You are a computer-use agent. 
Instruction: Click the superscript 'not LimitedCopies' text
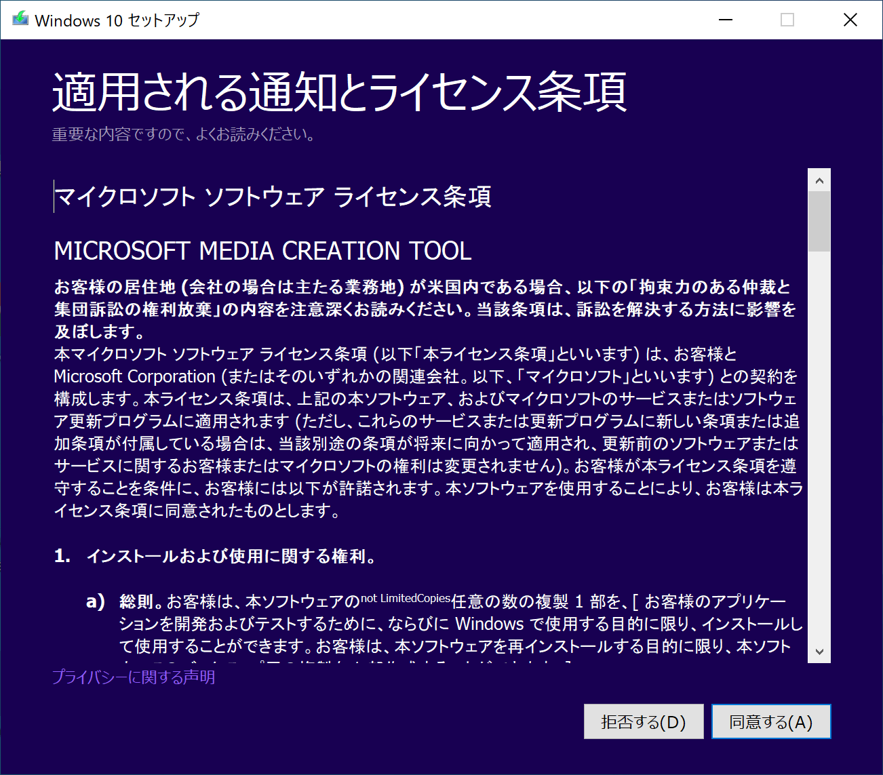406,598
